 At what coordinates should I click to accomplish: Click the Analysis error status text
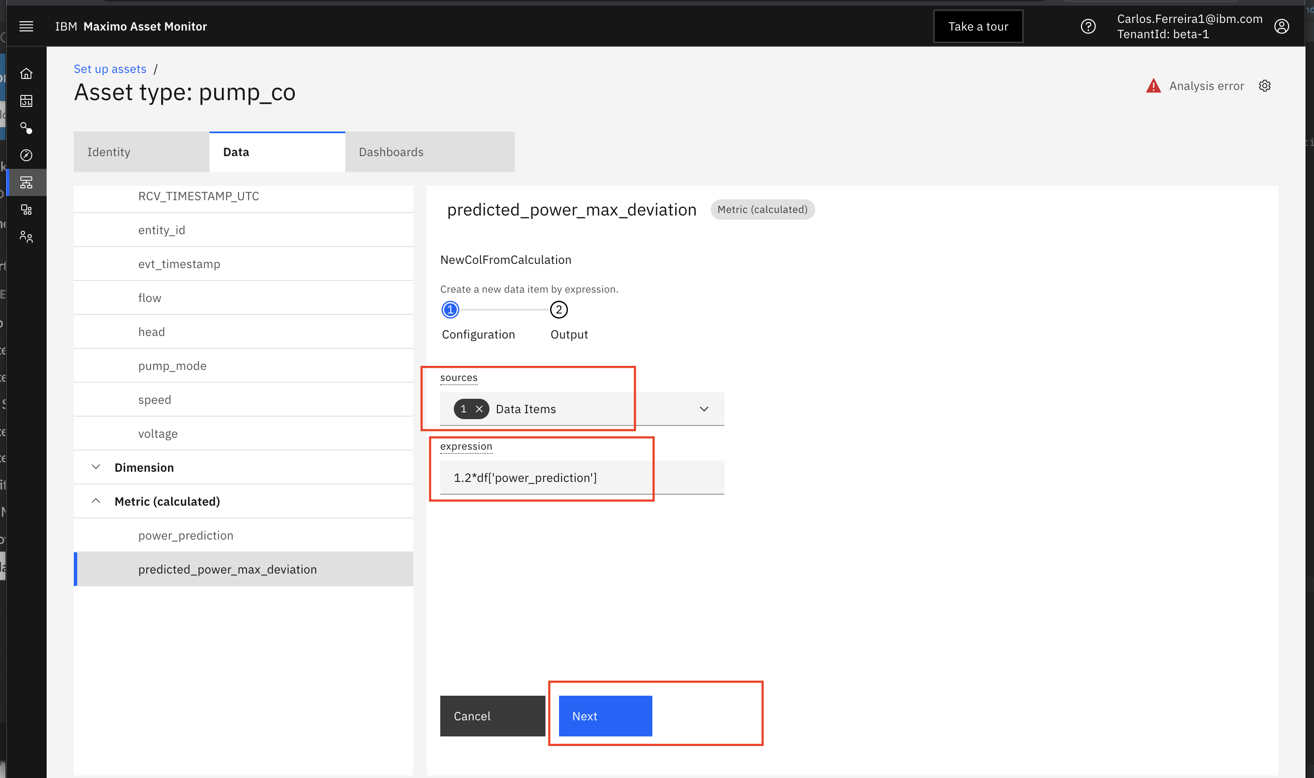(1207, 85)
